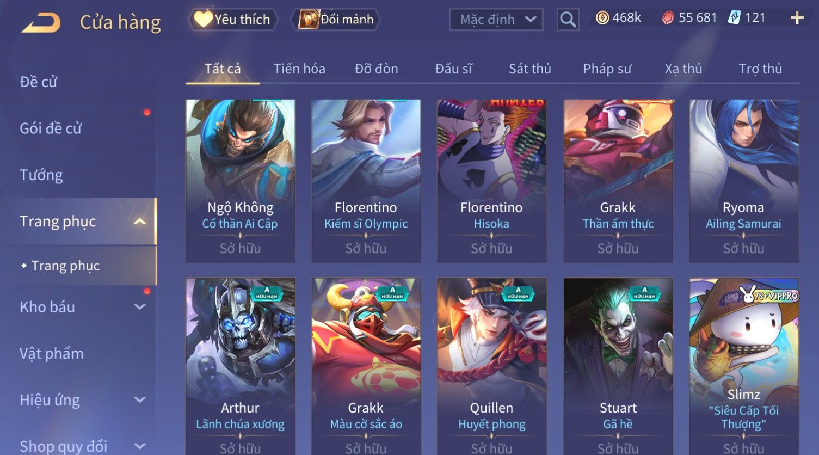Select Florentino Hisoka skin card
Image resolution: width=819 pixels, height=455 pixels.
point(491,181)
